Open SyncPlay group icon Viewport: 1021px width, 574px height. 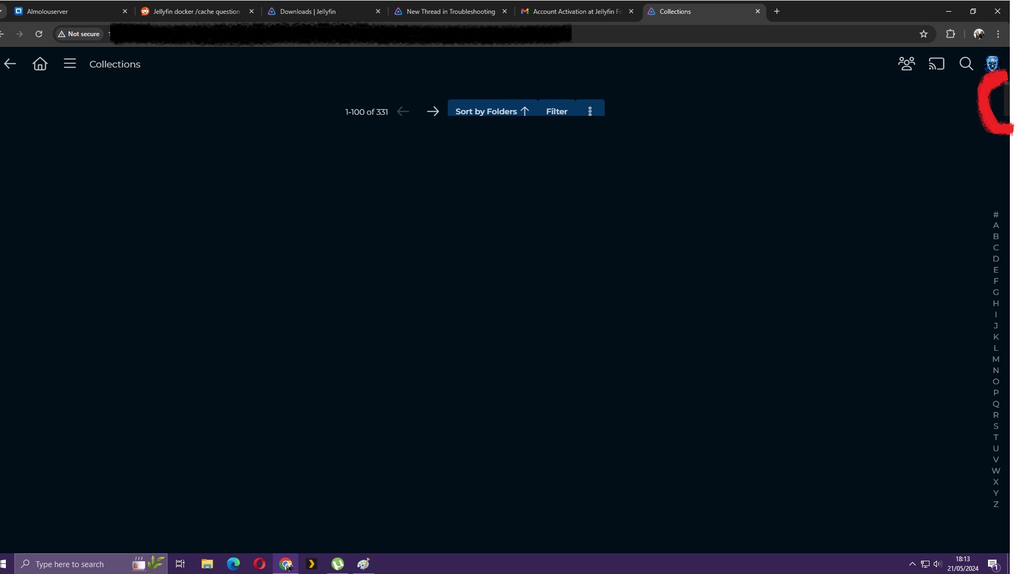[x=907, y=64]
